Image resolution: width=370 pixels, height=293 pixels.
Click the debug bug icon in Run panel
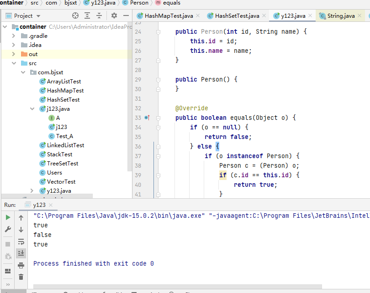[x=8, y=256]
